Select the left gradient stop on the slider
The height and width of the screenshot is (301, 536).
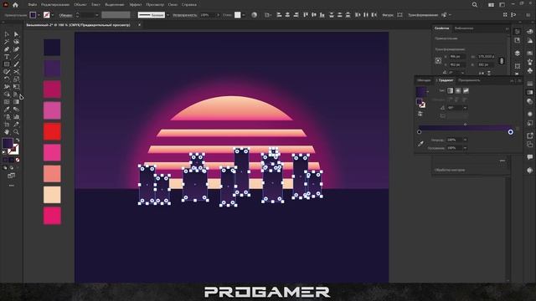point(419,132)
